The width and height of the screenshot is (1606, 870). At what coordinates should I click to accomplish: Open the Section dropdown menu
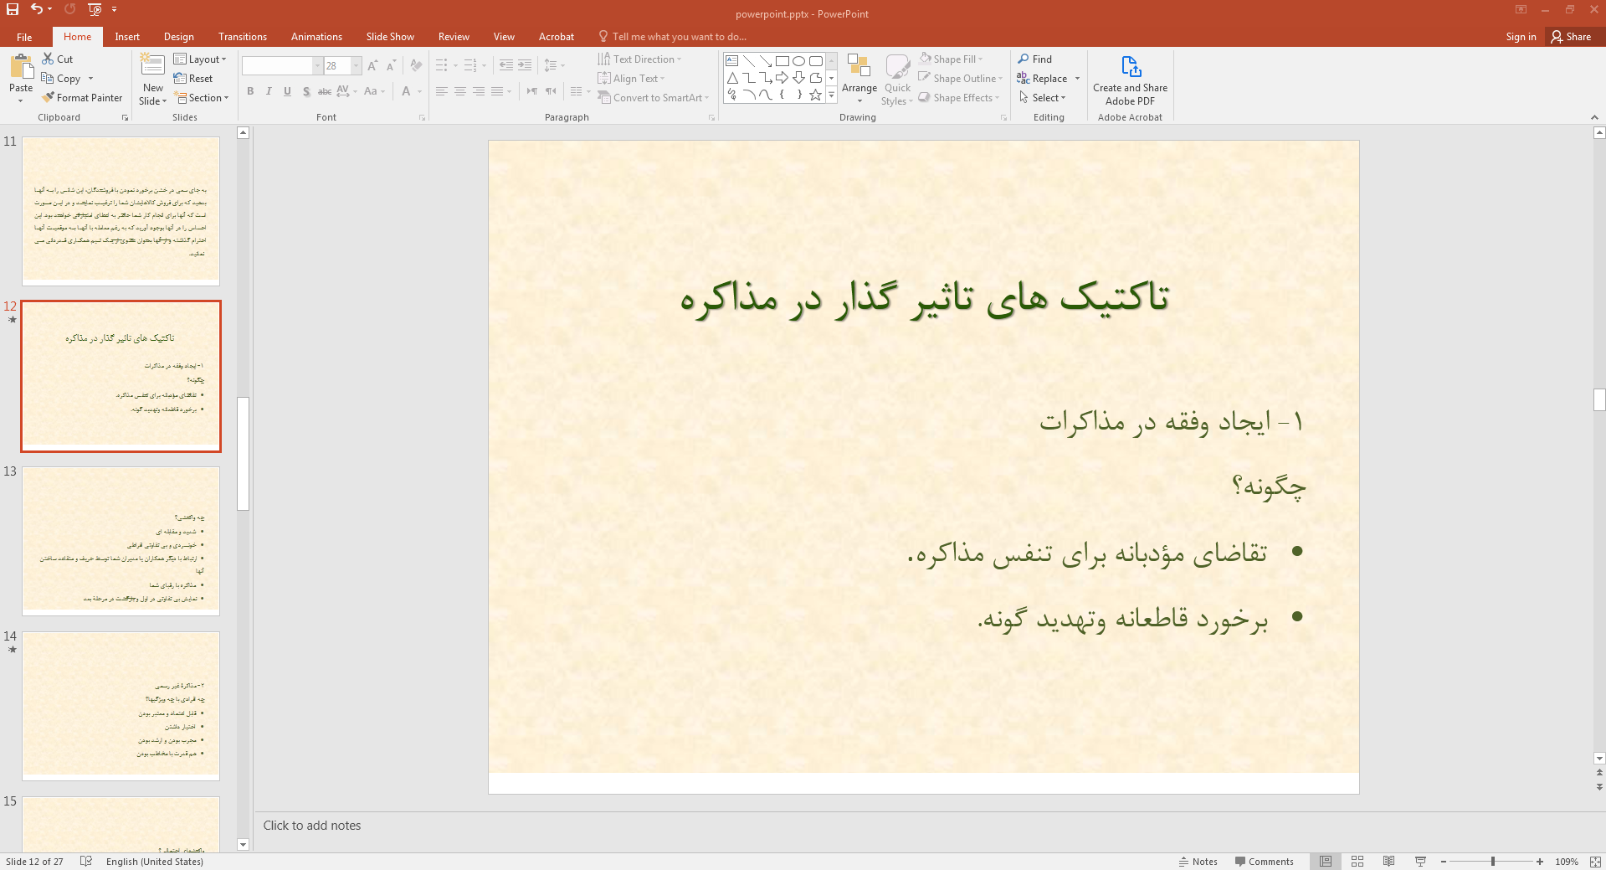[x=203, y=98]
